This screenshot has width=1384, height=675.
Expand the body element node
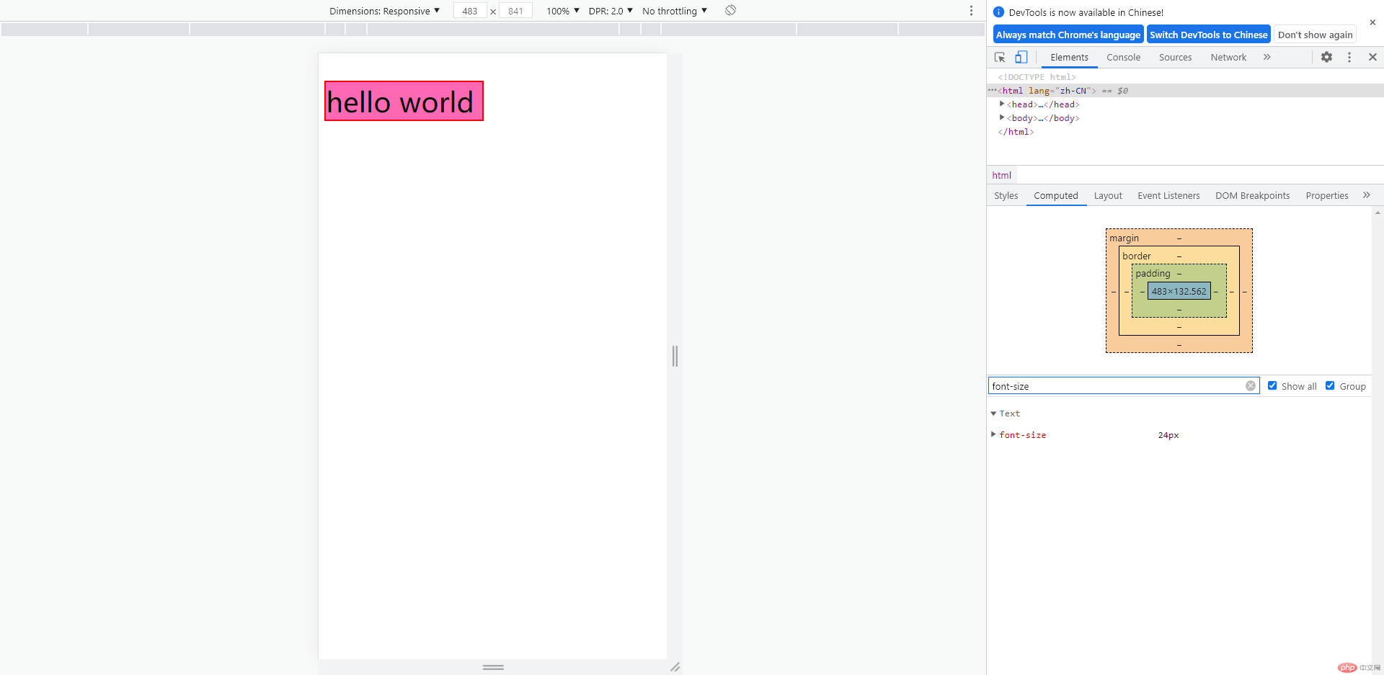point(1002,117)
